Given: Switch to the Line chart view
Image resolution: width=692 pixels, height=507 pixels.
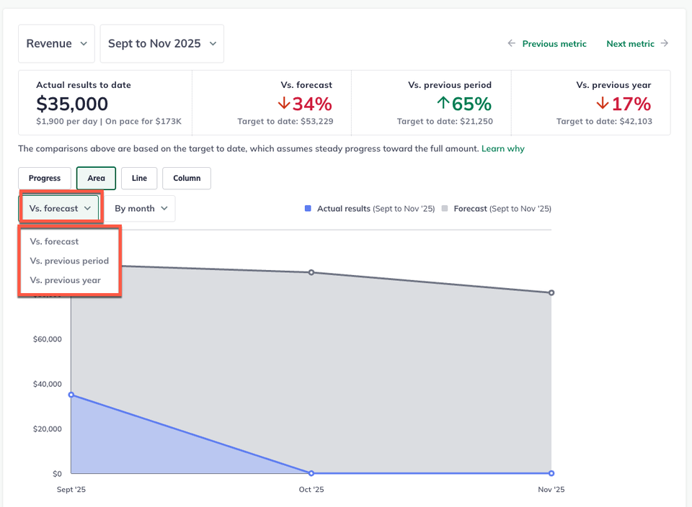Looking at the screenshot, I should pyautogui.click(x=139, y=178).
